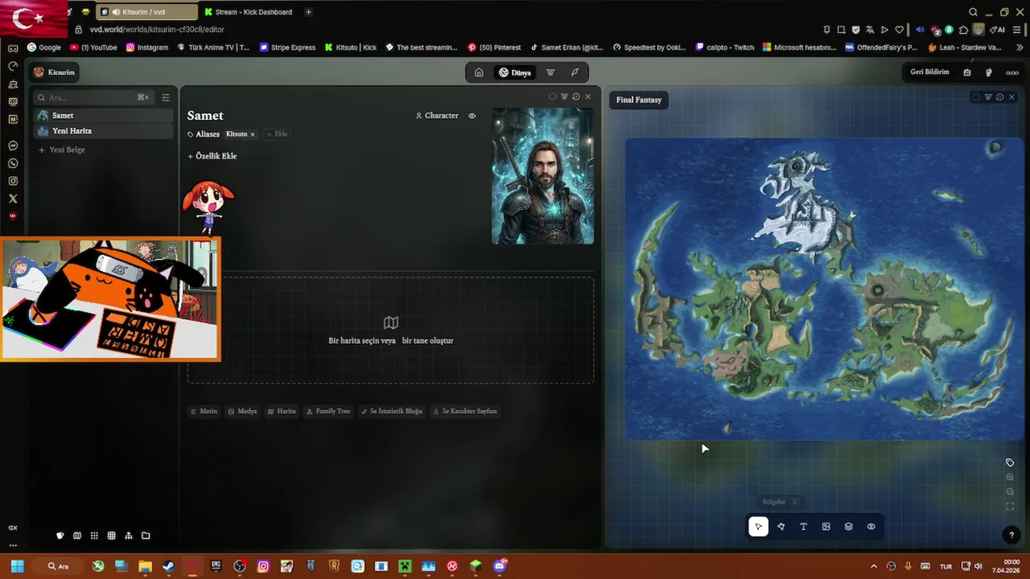Click the circle status icon in map panel header
Viewport: 1030px width, 579px height.
click(976, 97)
